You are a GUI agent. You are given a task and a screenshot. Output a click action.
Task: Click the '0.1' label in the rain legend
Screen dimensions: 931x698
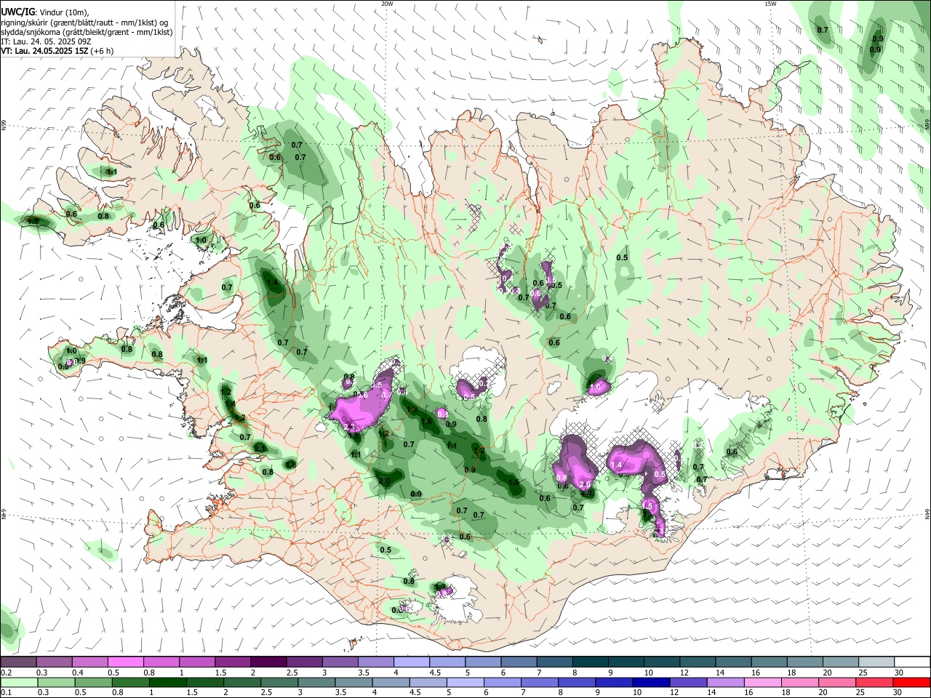click(6, 694)
